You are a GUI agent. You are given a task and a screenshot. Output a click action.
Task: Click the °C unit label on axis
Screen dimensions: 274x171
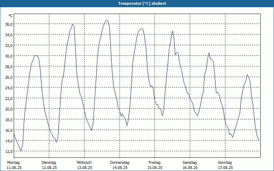[x=11, y=16]
